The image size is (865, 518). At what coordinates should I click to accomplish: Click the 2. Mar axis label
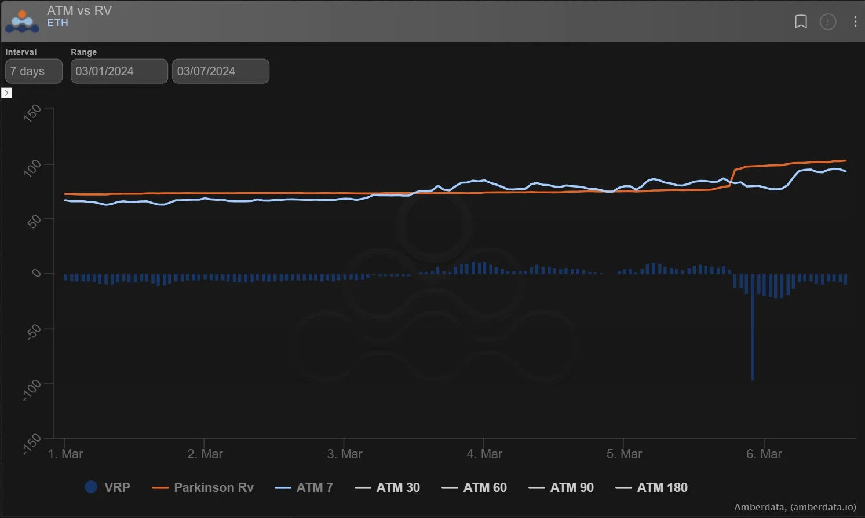tap(205, 454)
